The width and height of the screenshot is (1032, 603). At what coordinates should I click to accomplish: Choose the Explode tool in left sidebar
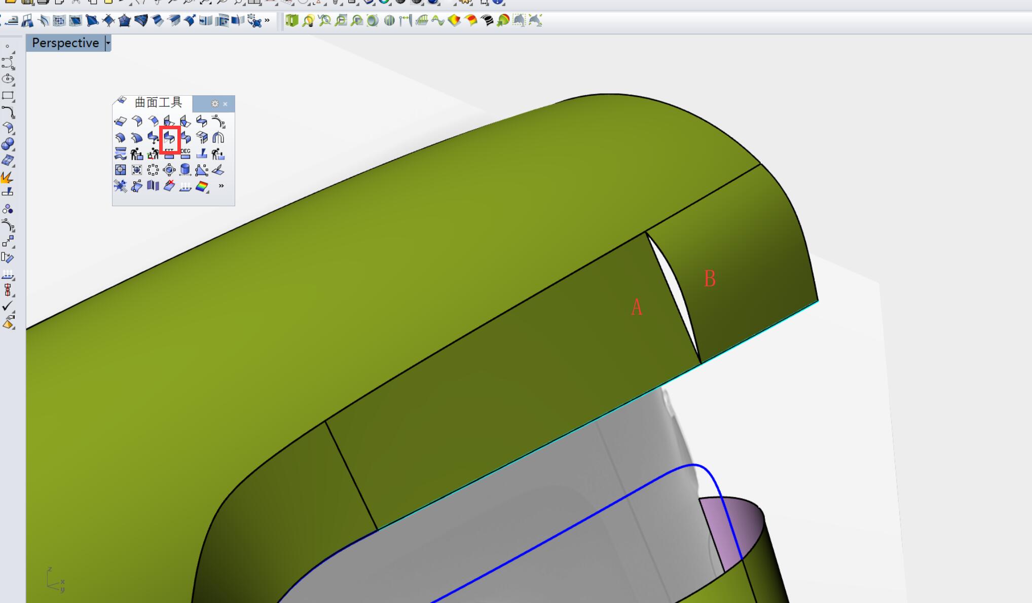(7, 178)
